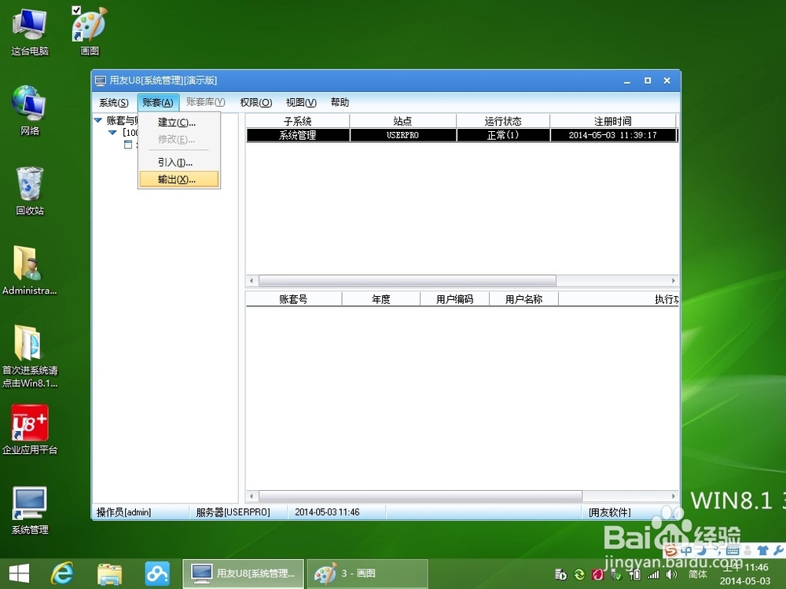Open the 系统(S) menu
Image resolution: width=786 pixels, height=589 pixels.
(x=114, y=103)
